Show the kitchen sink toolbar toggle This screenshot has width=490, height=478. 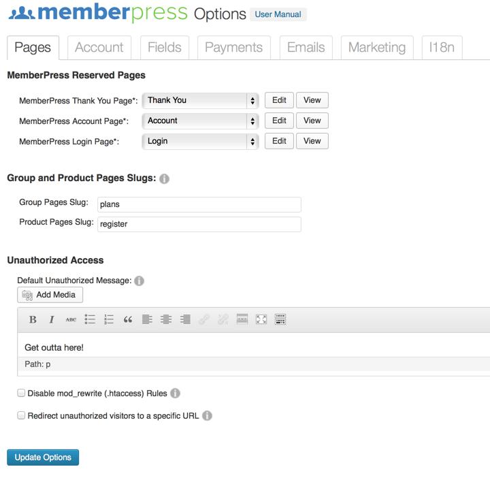tap(280, 319)
